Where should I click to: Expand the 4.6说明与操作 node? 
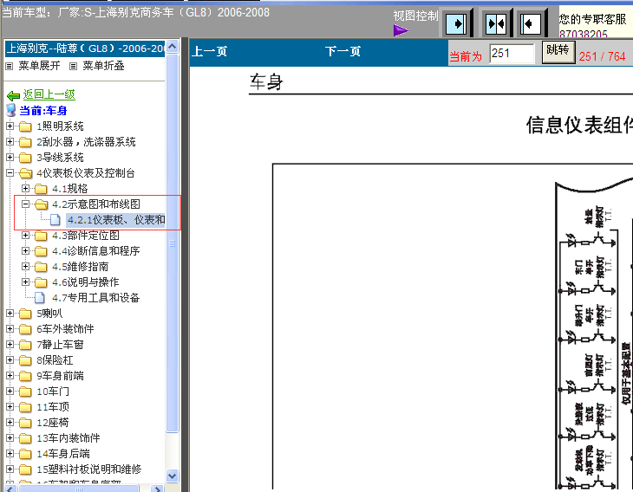[25, 282]
